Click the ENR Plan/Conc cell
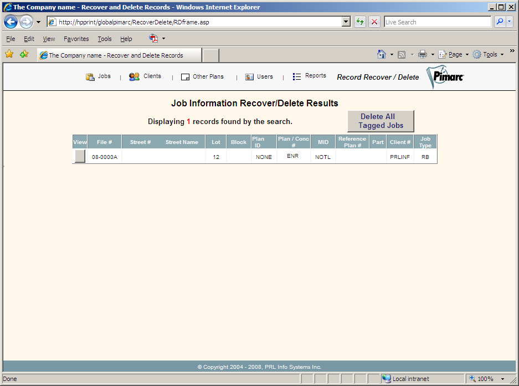519x386 pixels. pos(292,156)
